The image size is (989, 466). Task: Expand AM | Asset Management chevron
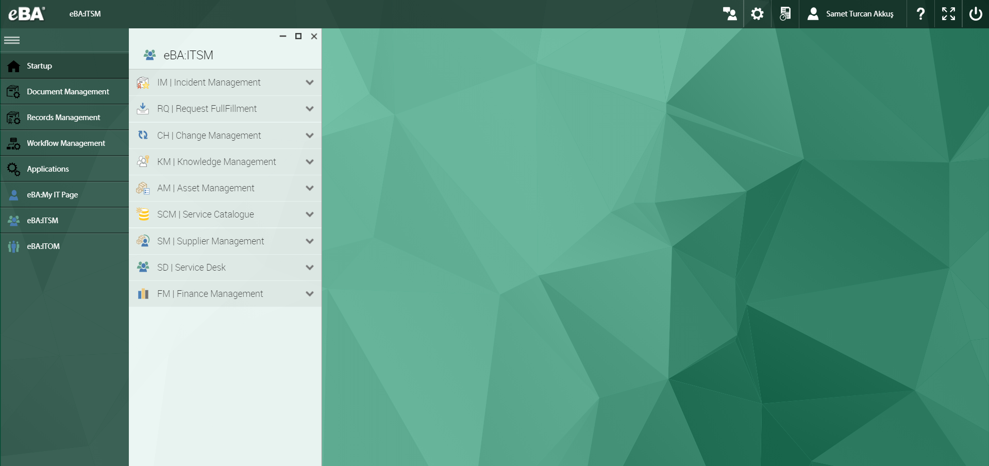pyautogui.click(x=310, y=188)
